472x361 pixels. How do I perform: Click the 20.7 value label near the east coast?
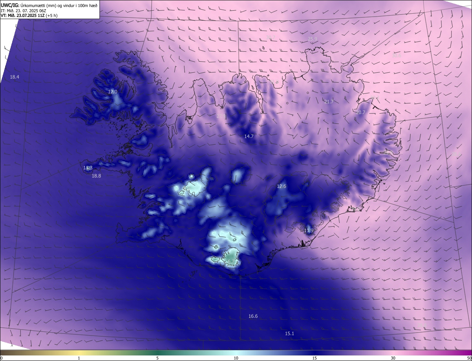pyautogui.click(x=361, y=113)
